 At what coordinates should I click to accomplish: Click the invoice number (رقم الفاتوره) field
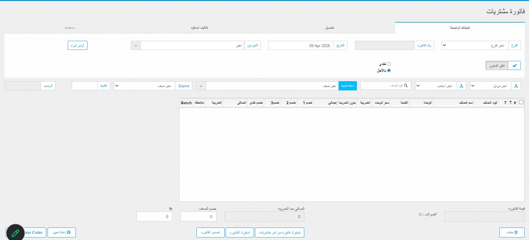coord(385,45)
